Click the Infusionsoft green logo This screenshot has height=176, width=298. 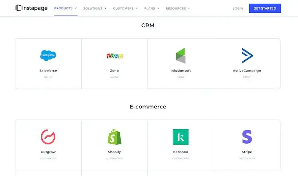(x=181, y=55)
